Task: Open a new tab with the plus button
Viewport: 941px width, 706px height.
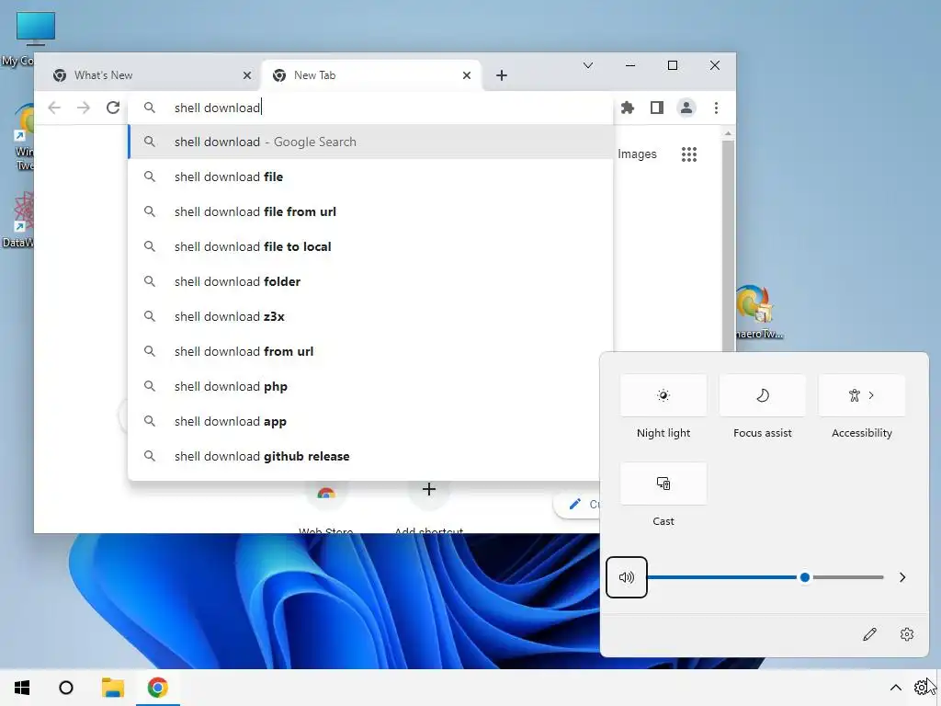Action: coord(502,75)
